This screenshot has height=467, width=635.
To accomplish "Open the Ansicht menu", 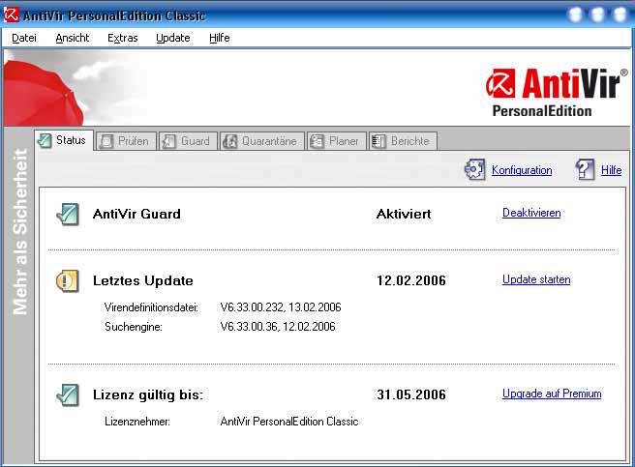I will click(72, 38).
